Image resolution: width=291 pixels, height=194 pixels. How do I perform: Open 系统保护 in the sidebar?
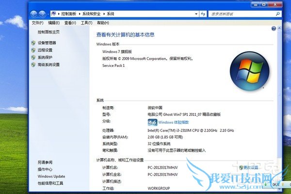45,57
